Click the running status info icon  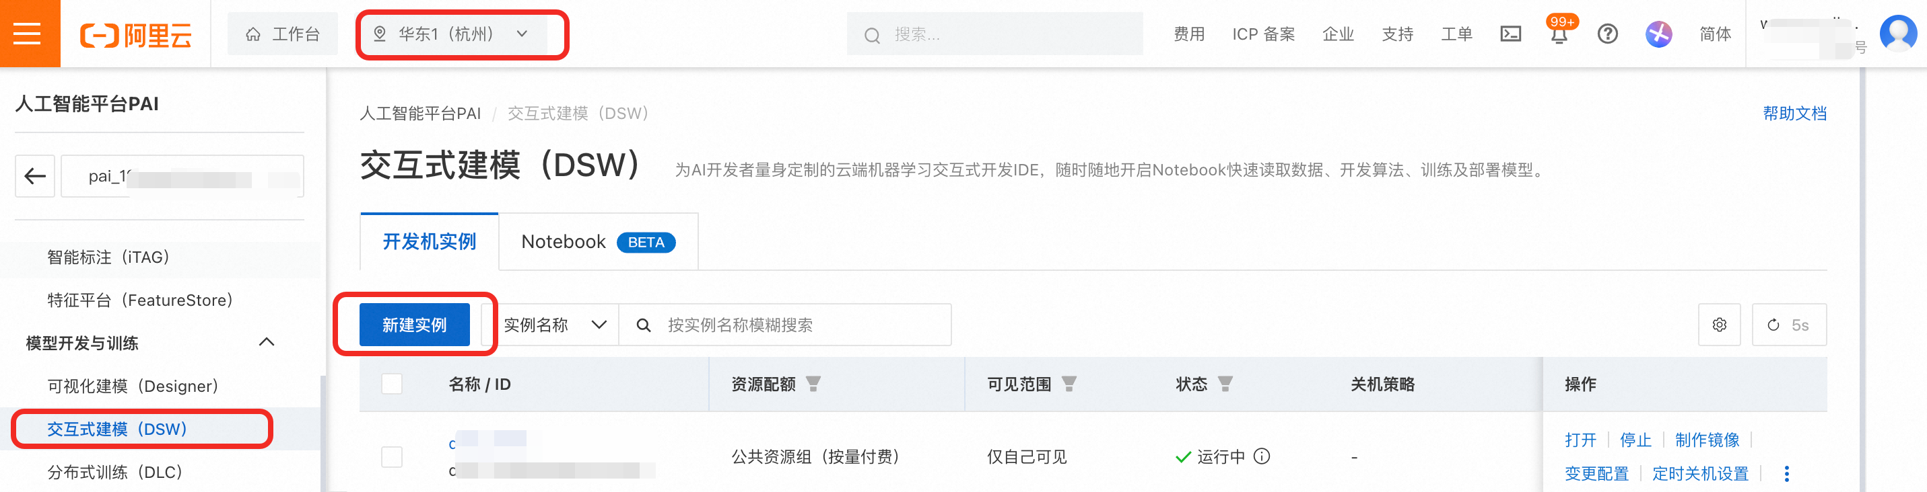click(x=1261, y=456)
